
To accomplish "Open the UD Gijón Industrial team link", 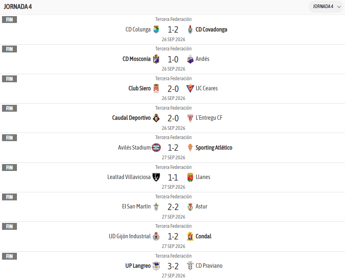I will click(130, 236).
